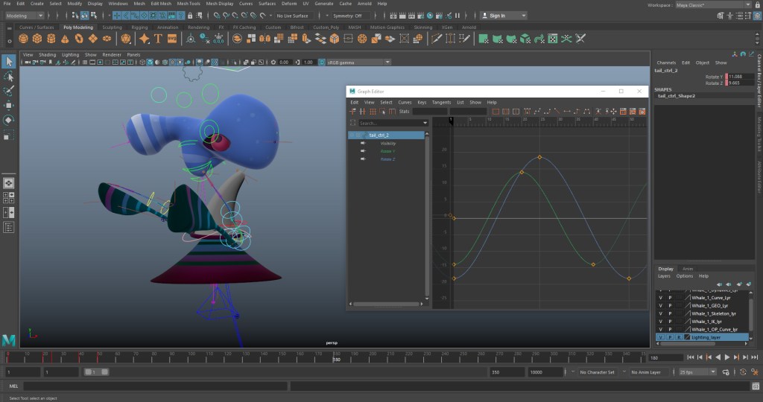This screenshot has height=402, width=763.
Task: Select the polygon Type text tool
Action: [156, 38]
